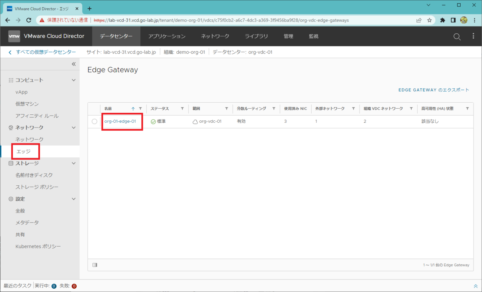Collapse the コンピュート section chevron
The height and width of the screenshot is (292, 482).
tap(74, 80)
